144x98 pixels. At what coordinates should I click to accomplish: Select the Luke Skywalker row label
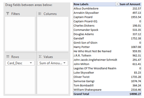[84, 73]
